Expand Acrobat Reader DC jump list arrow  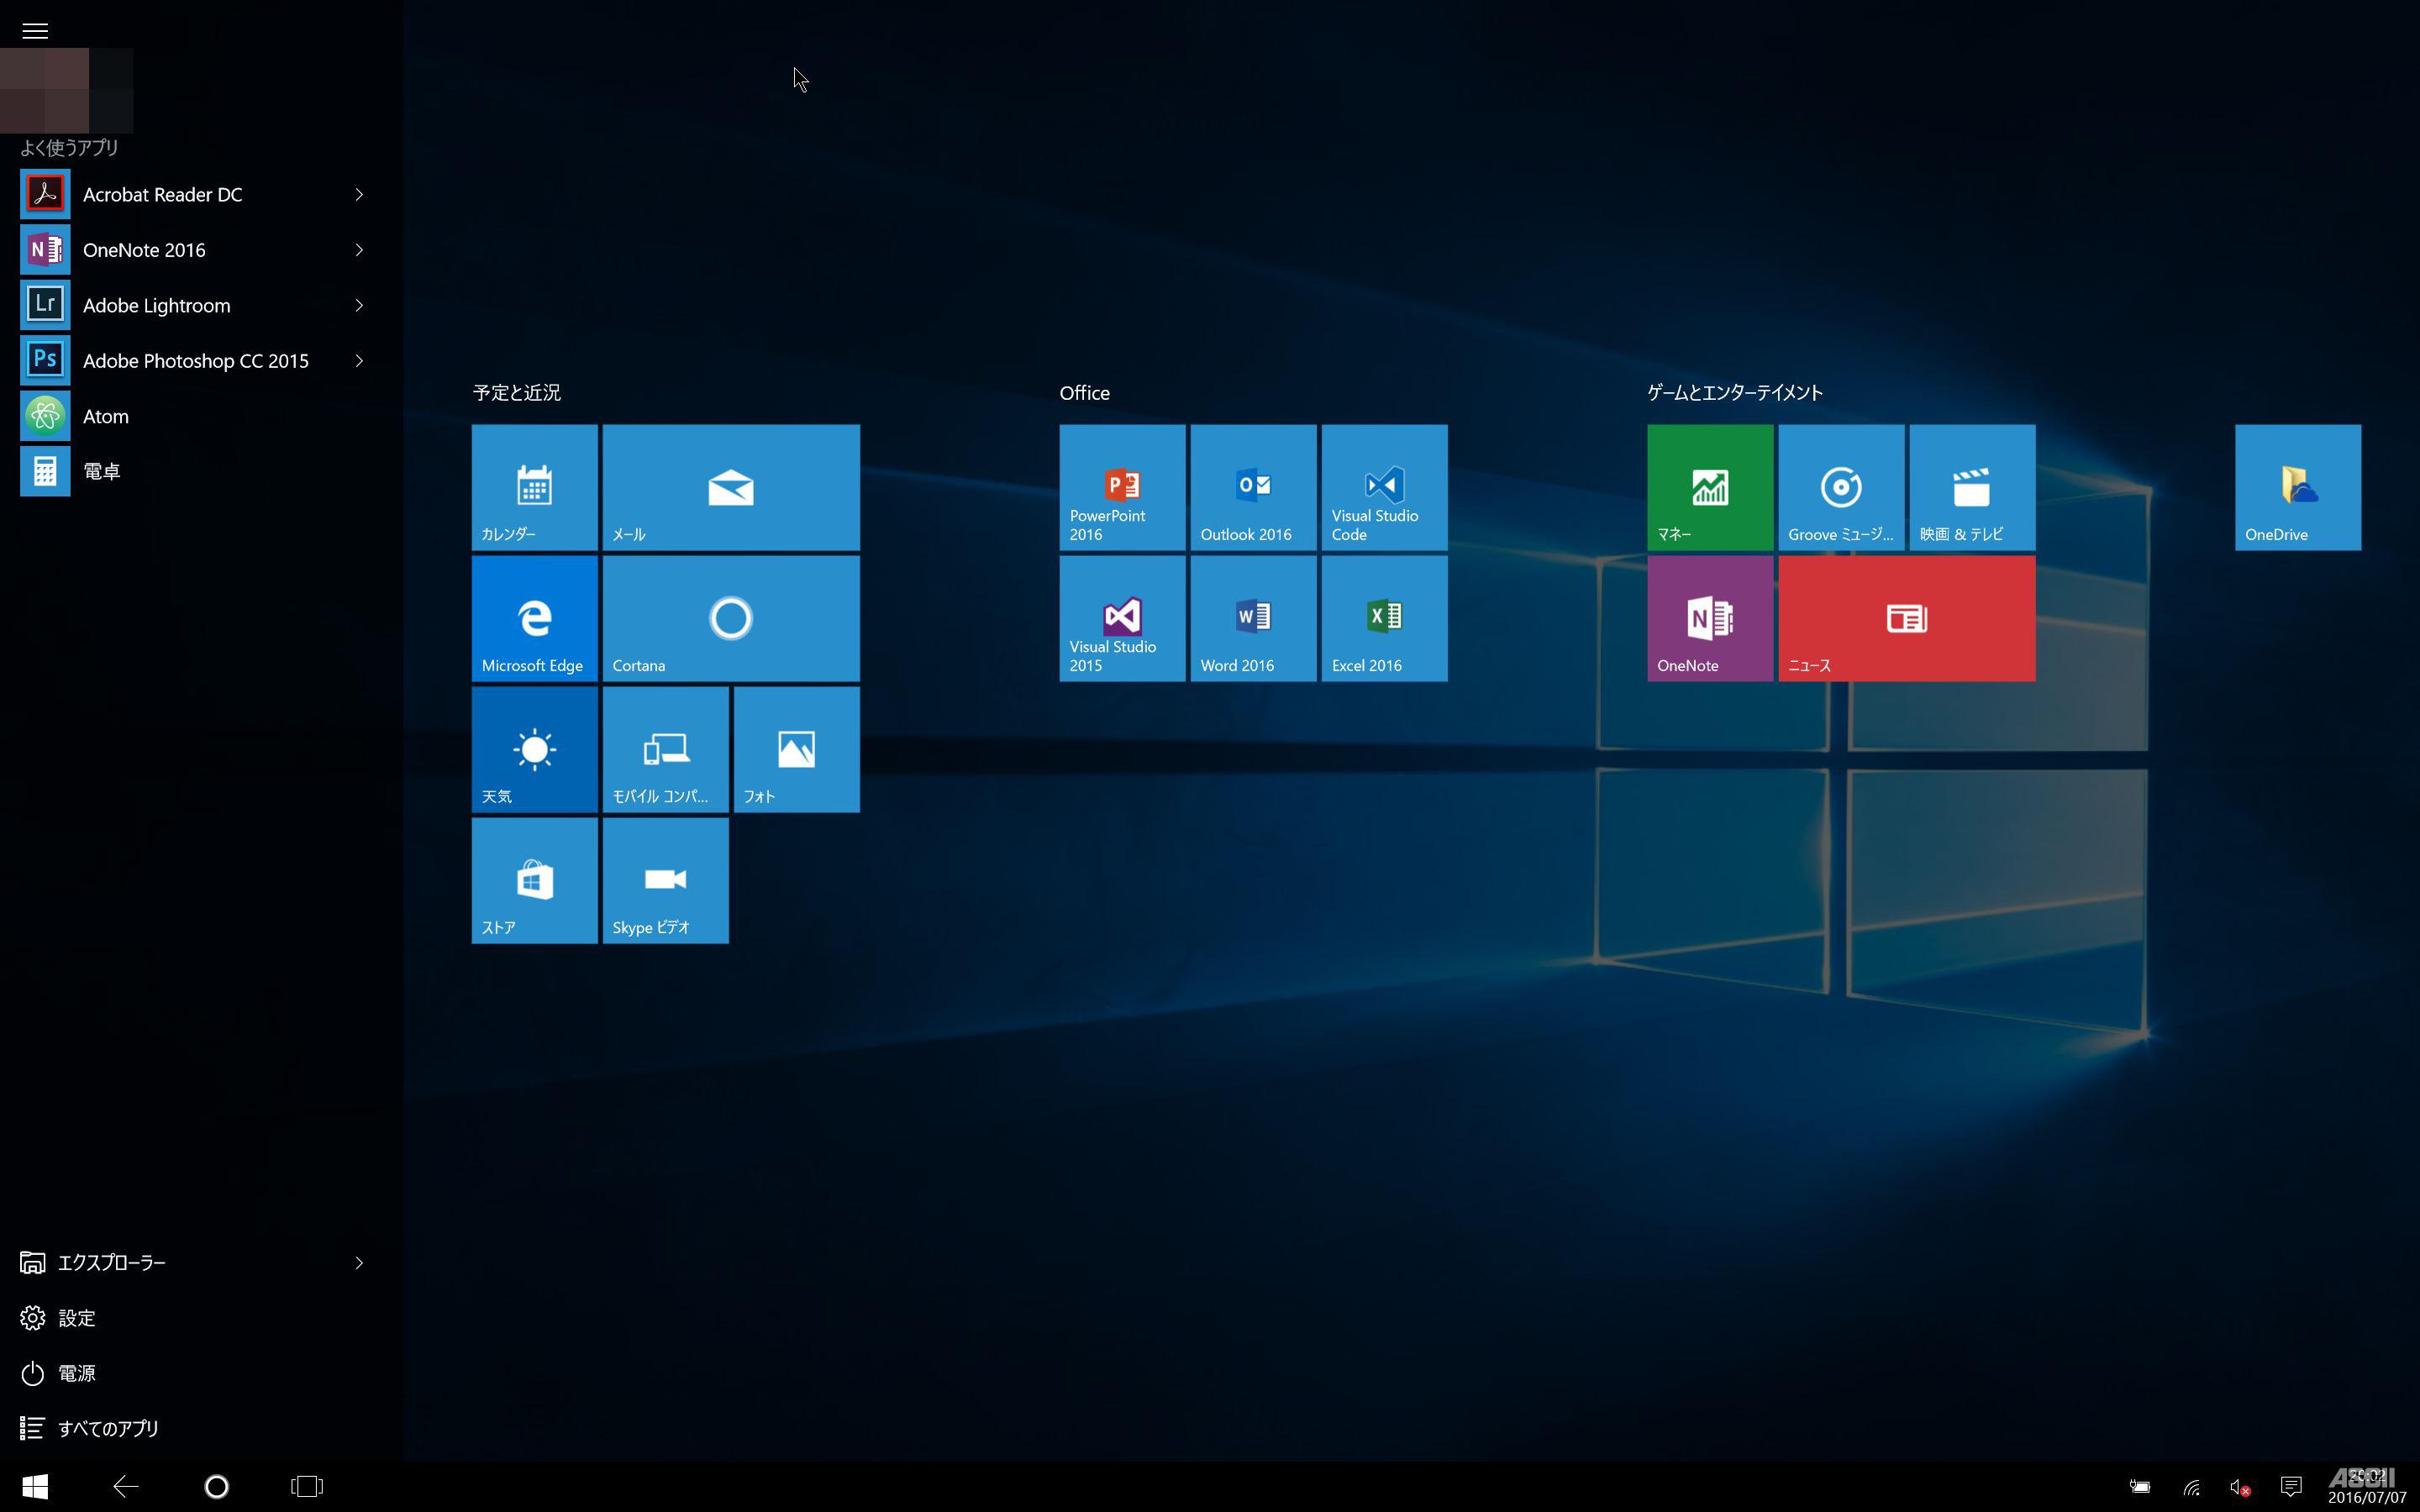pos(359,194)
